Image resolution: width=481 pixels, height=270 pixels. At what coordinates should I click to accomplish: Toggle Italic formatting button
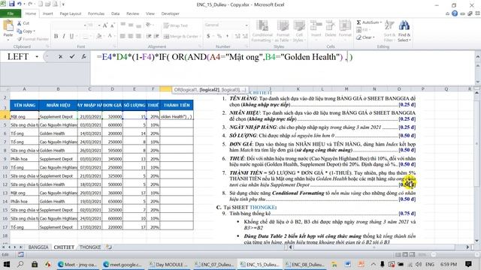(63, 36)
